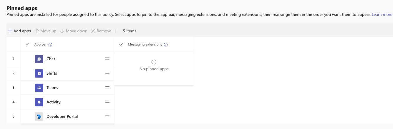Viewport: 393px width, 129px height.
Task: Toggle the Messaging extensions column checkmark
Action: point(121,44)
